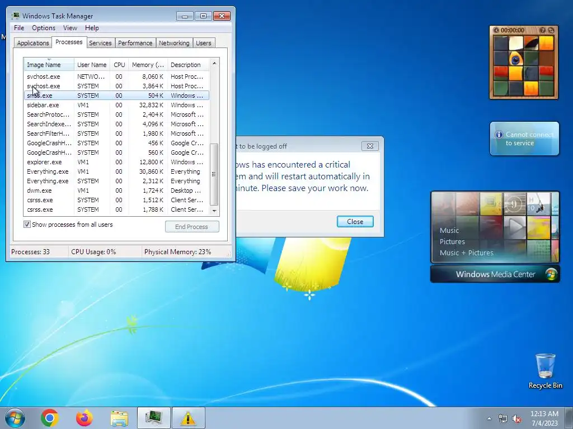
Task: Sort processes by CPU column
Action: click(x=119, y=65)
